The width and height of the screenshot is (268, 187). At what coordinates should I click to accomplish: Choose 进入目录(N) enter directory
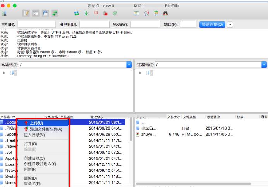pos(43,135)
